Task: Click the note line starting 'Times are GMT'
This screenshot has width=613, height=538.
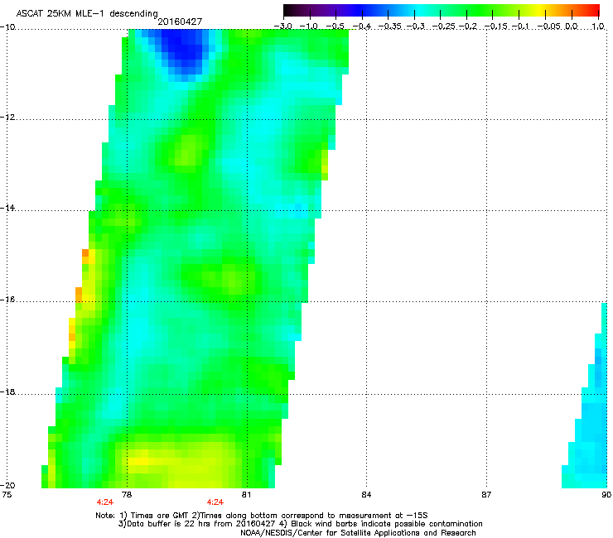Action: (261, 516)
